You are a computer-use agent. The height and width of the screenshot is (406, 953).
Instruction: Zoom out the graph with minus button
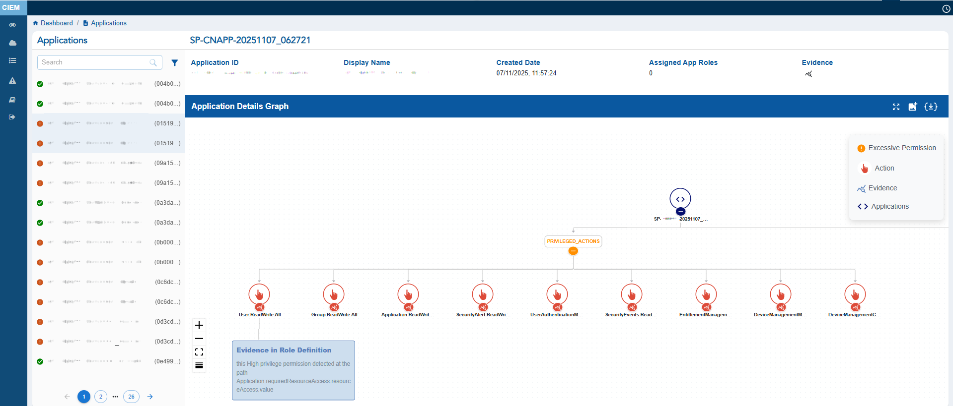pyautogui.click(x=199, y=339)
